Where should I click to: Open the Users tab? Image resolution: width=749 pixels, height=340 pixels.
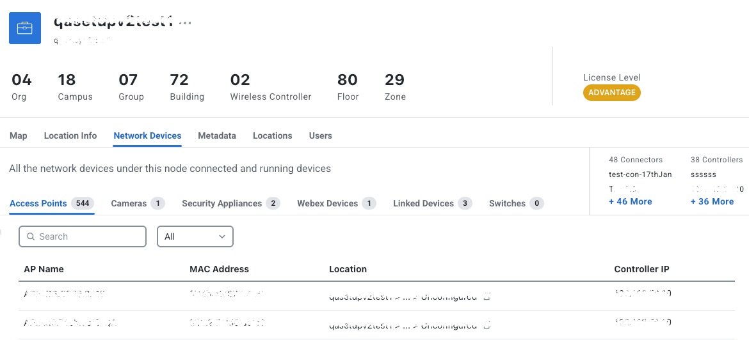tap(320, 136)
